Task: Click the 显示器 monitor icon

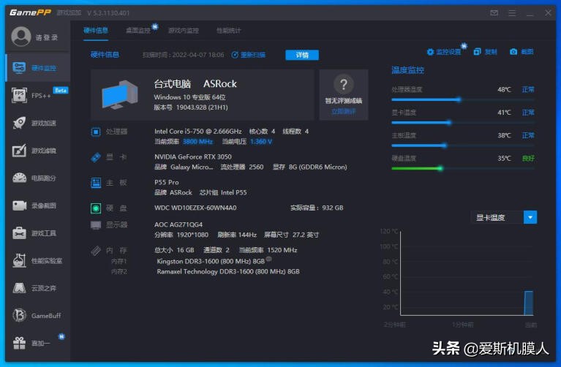Action: click(x=96, y=225)
